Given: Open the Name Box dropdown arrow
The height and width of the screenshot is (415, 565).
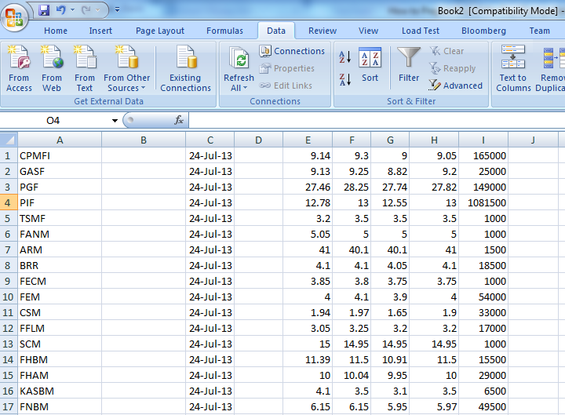Looking at the screenshot, I should tap(115, 121).
